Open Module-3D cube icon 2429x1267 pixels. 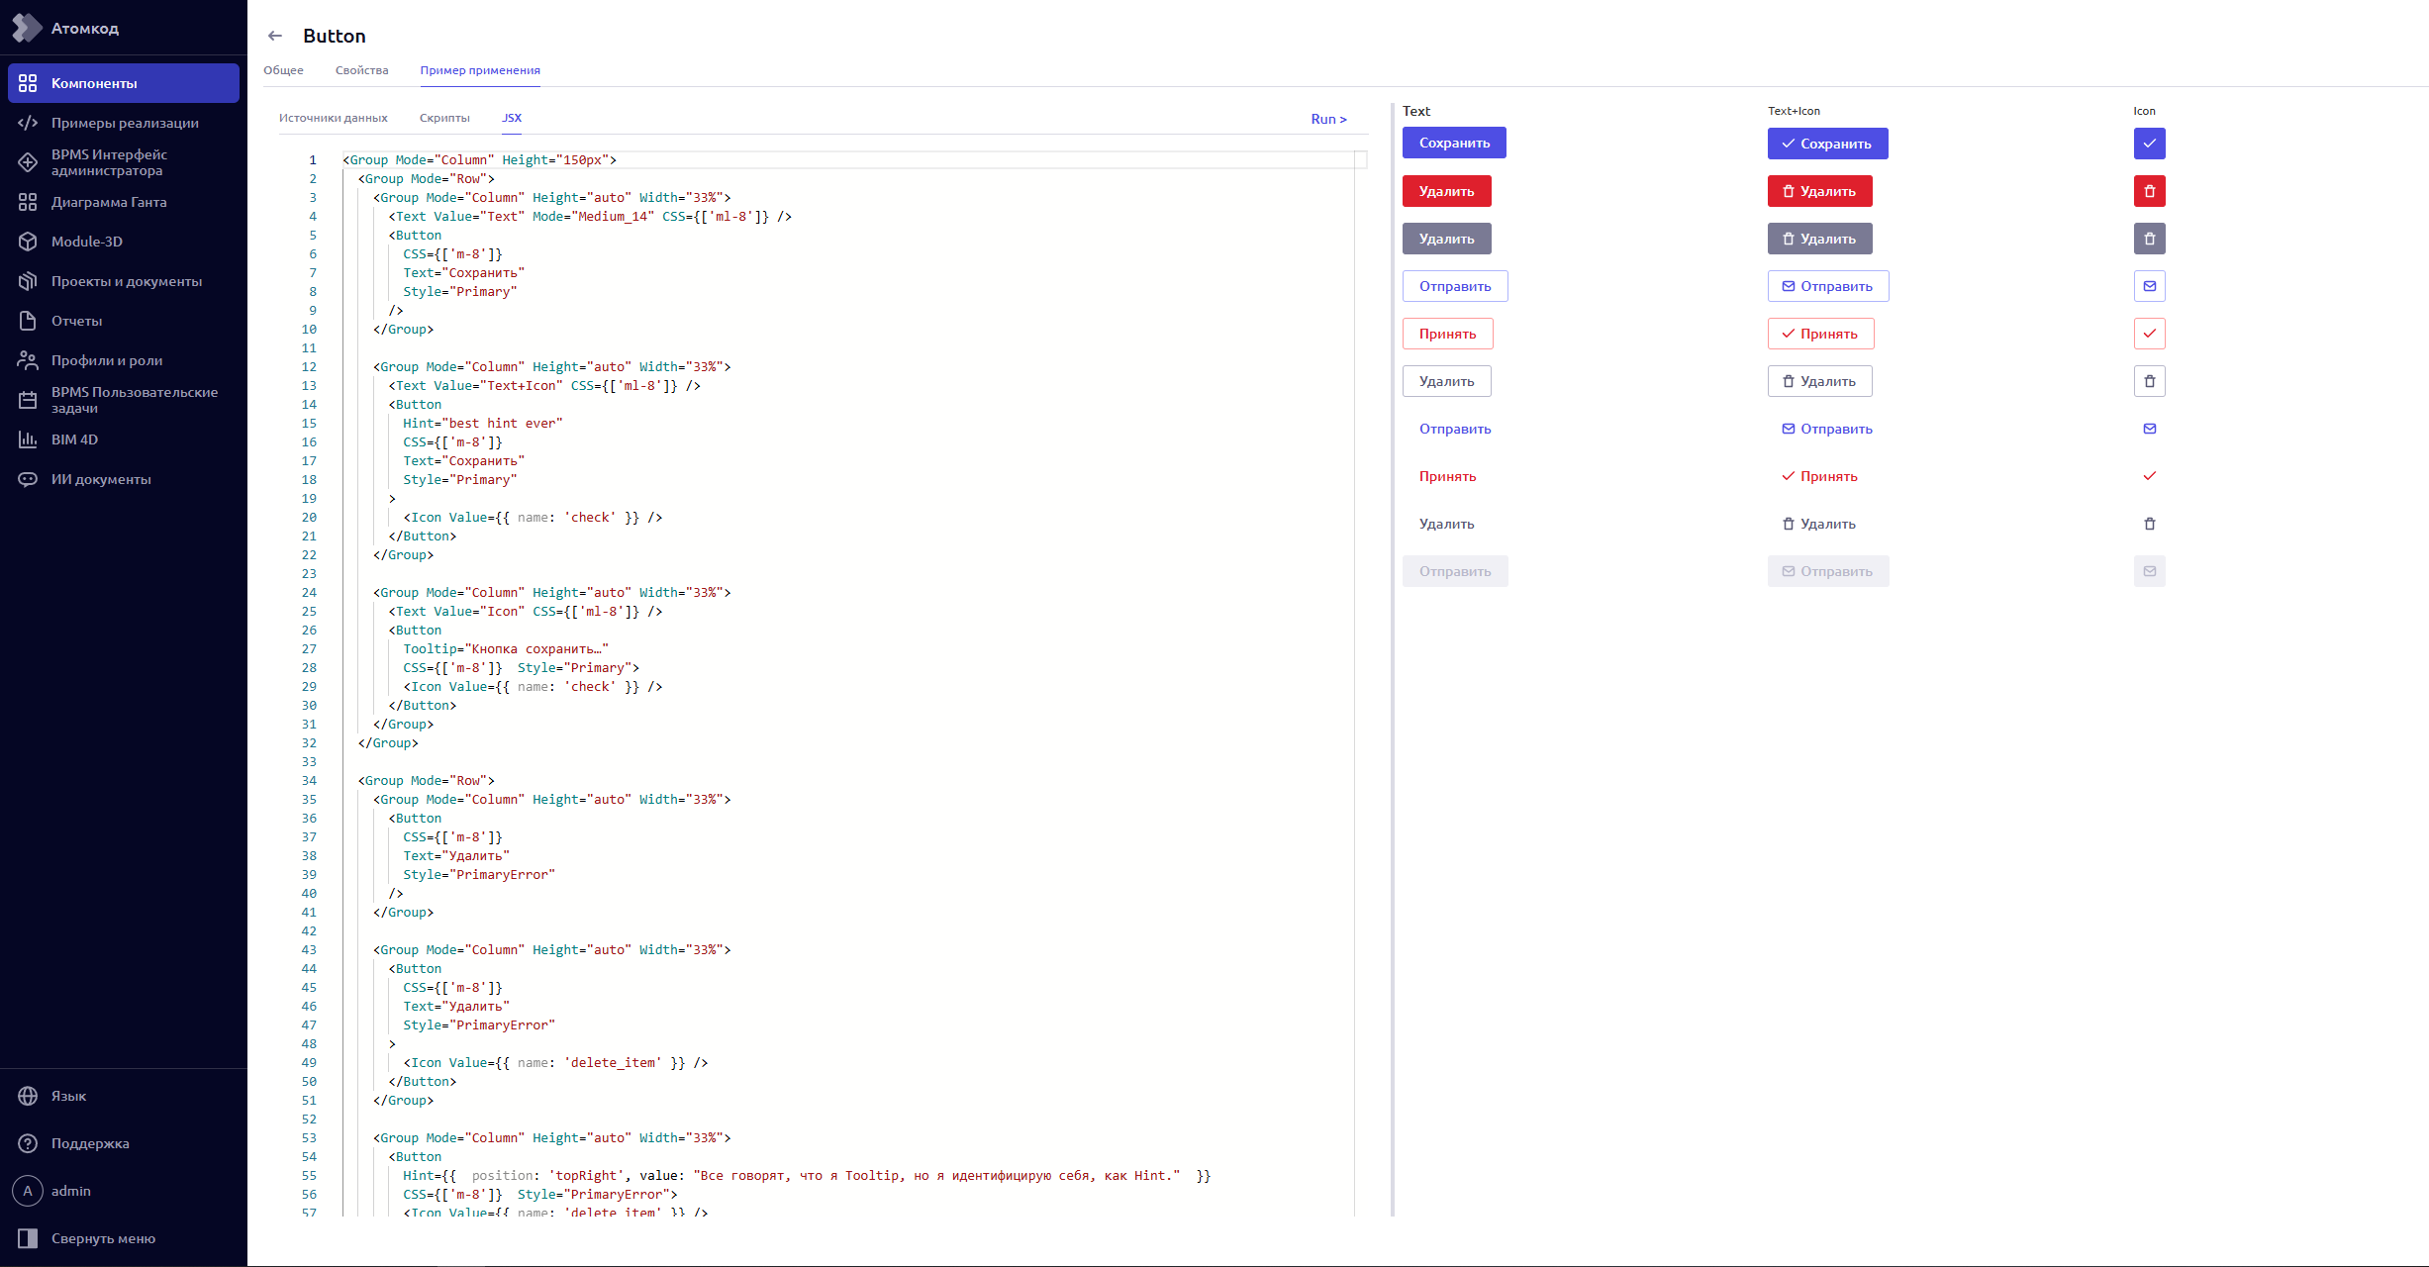28,242
